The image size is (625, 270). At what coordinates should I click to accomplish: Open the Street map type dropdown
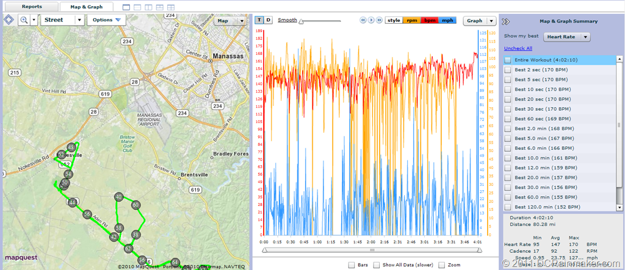tap(62, 20)
